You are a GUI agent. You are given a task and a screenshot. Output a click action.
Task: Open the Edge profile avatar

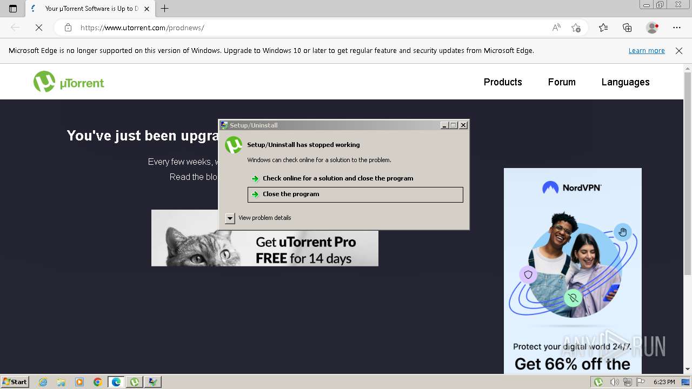[x=653, y=28]
